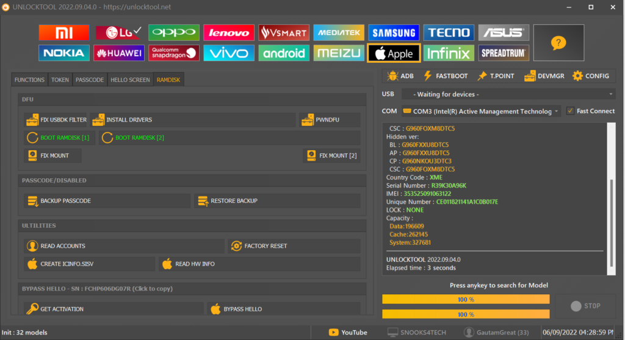Open the T.POINT pin tool
The height and width of the screenshot is (340, 625).
pyautogui.click(x=496, y=76)
